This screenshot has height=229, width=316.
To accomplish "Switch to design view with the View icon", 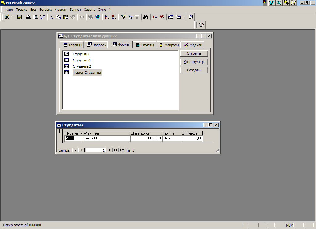I will (7, 17).
